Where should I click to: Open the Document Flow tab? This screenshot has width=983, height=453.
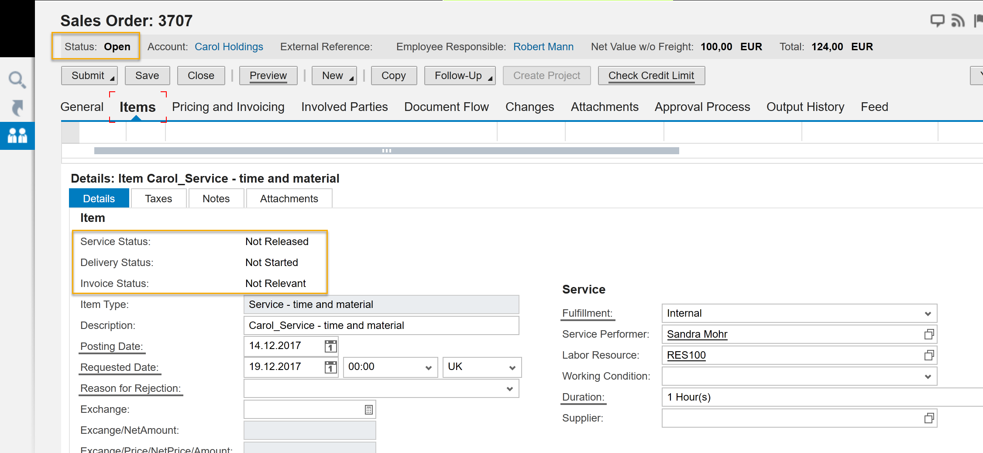(x=447, y=107)
